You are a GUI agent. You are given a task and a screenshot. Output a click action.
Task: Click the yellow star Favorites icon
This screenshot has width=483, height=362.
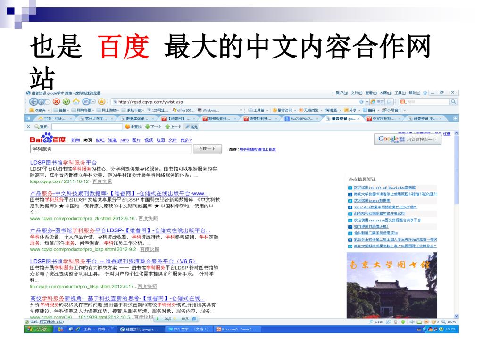[101, 102]
